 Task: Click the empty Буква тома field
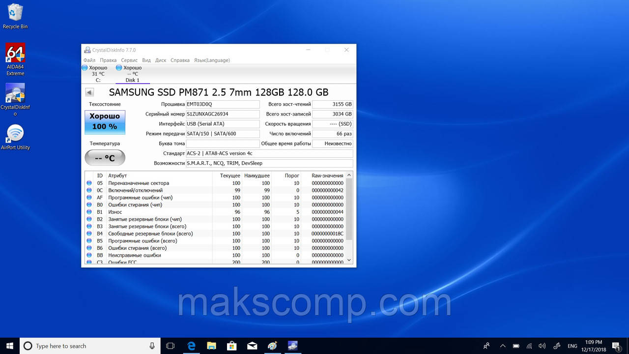[223, 144]
